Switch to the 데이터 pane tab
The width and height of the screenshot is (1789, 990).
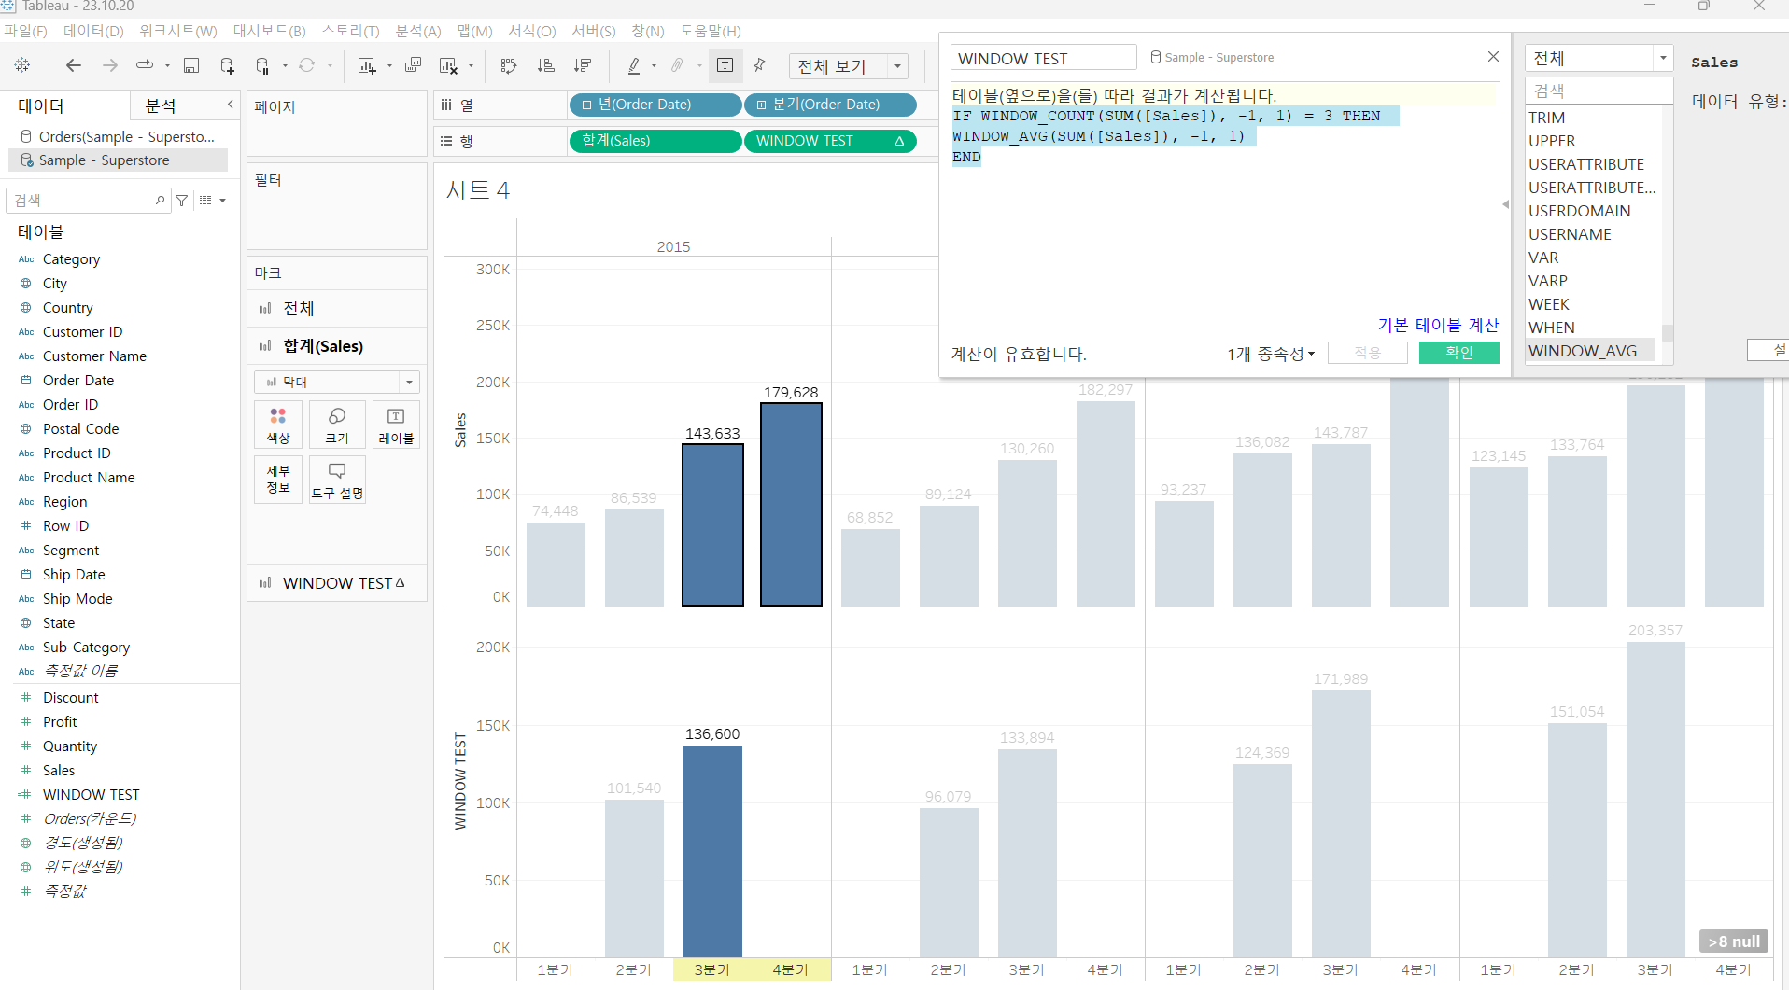click(x=41, y=105)
